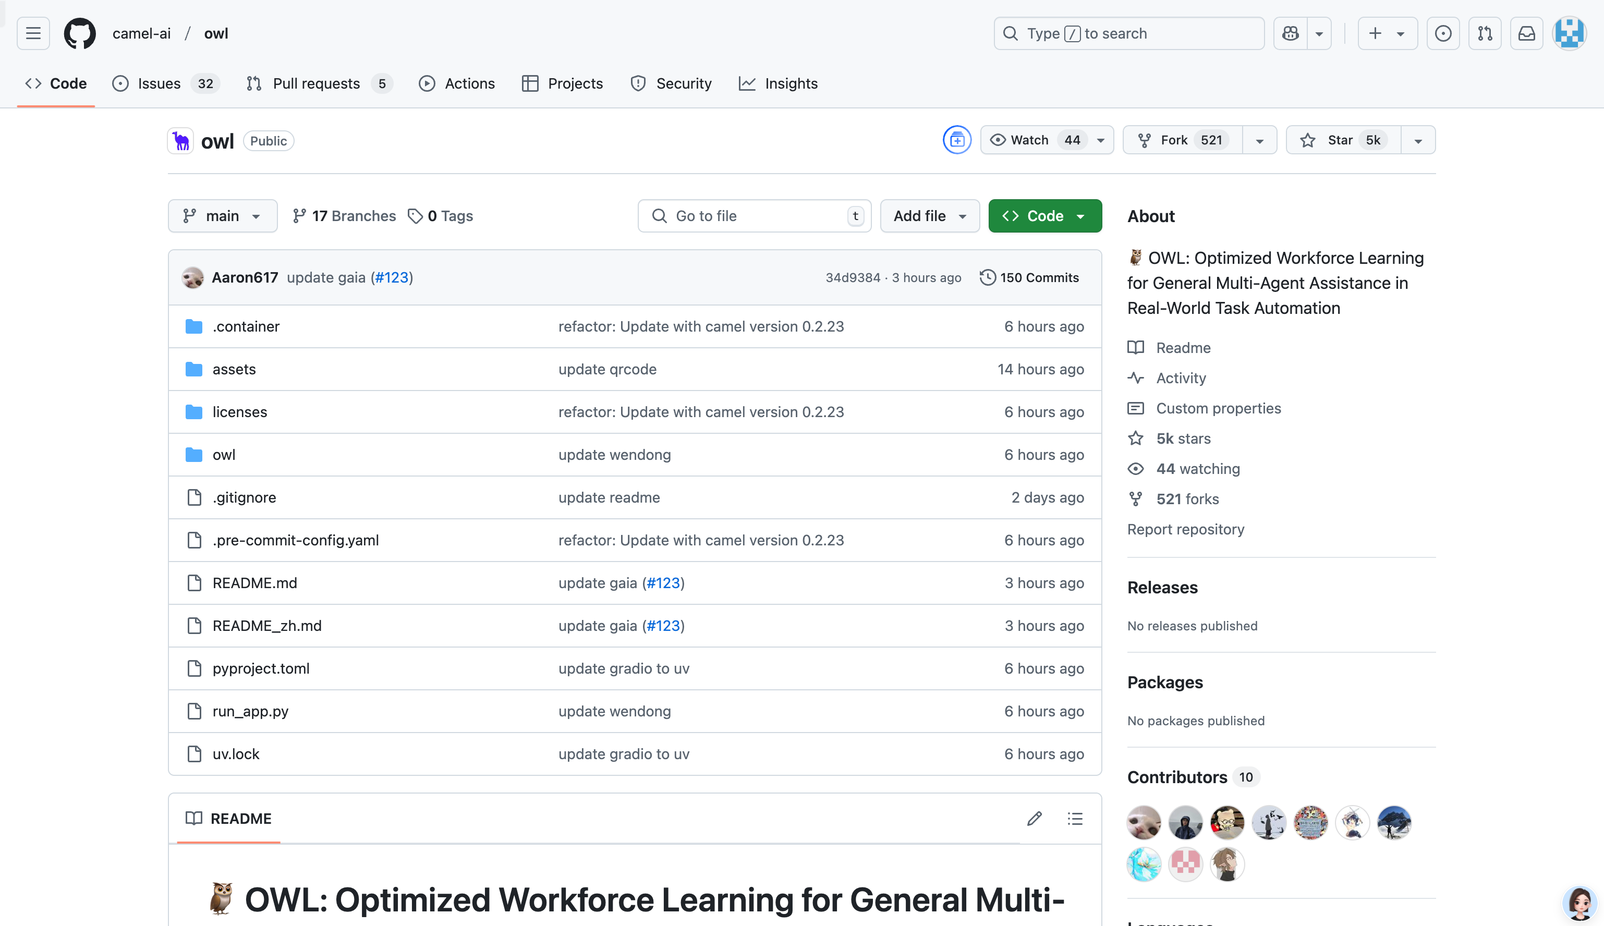1604x926 pixels.
Task: Click Report repository link
Action: pyautogui.click(x=1185, y=529)
